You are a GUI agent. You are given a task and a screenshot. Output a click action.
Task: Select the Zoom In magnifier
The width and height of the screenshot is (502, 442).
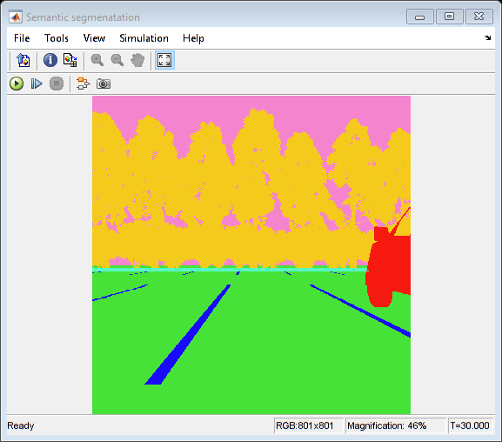click(x=97, y=60)
